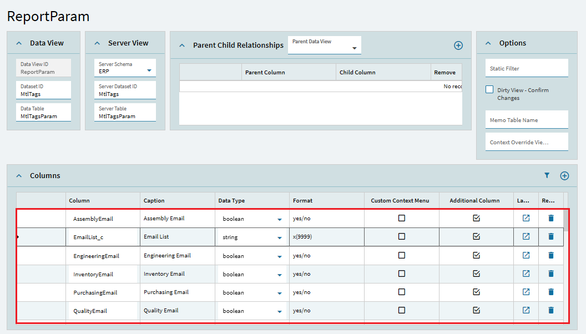Uncheck Additional Column for AssemblyEmail

pos(476,218)
